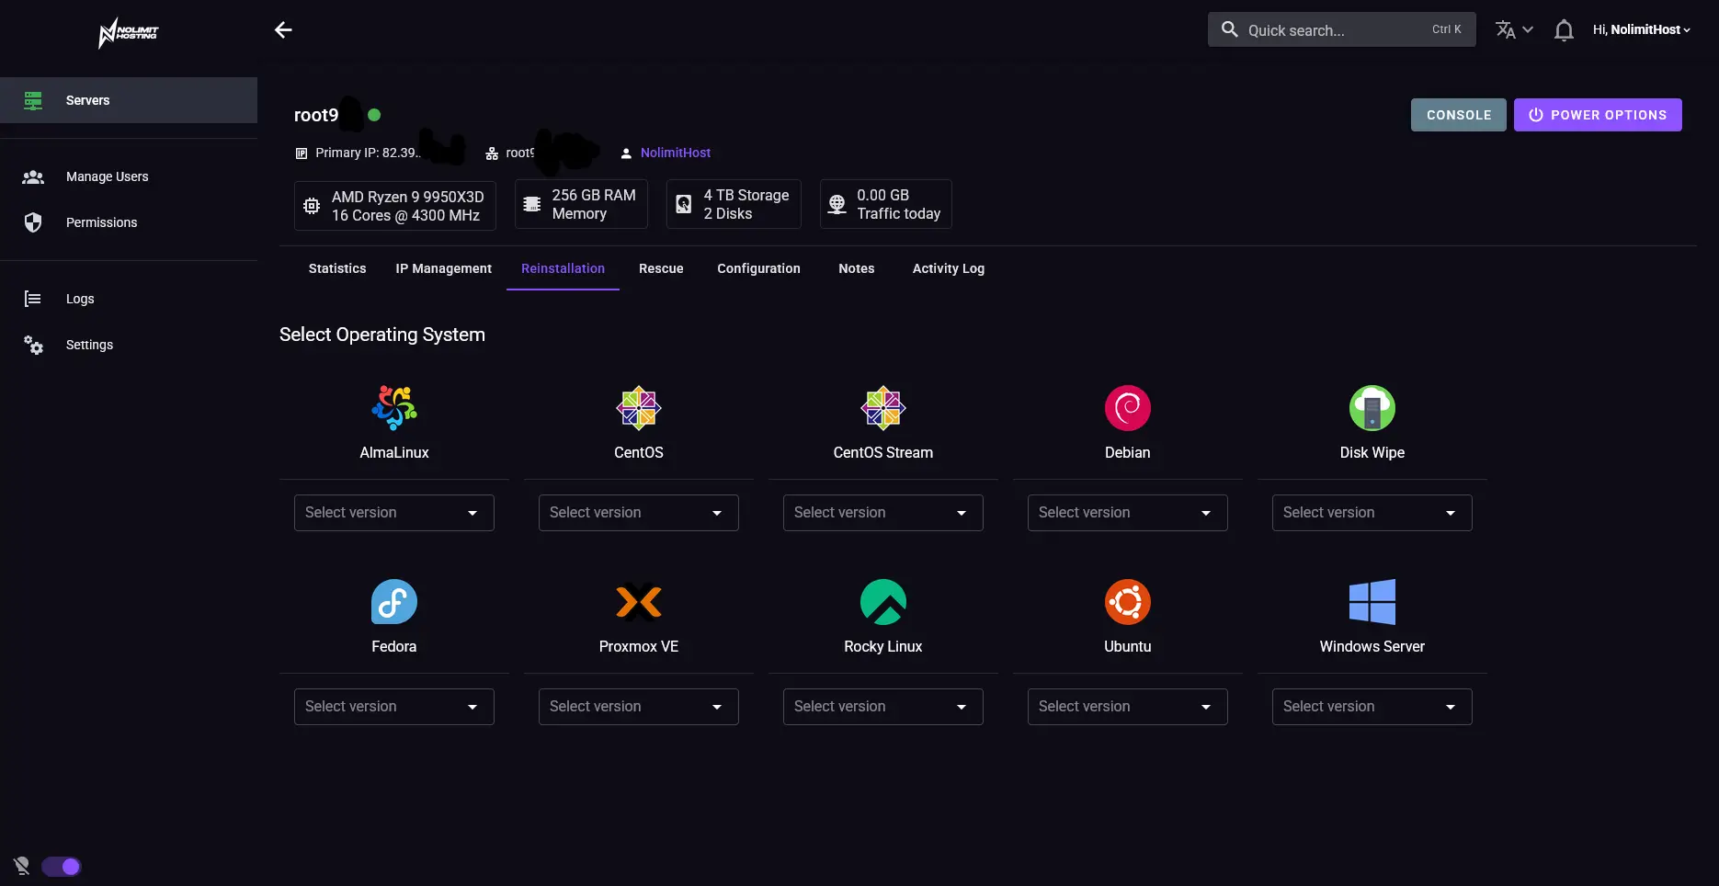Open the Notes tab
Image resolution: width=1719 pixels, height=886 pixels.
point(857,268)
